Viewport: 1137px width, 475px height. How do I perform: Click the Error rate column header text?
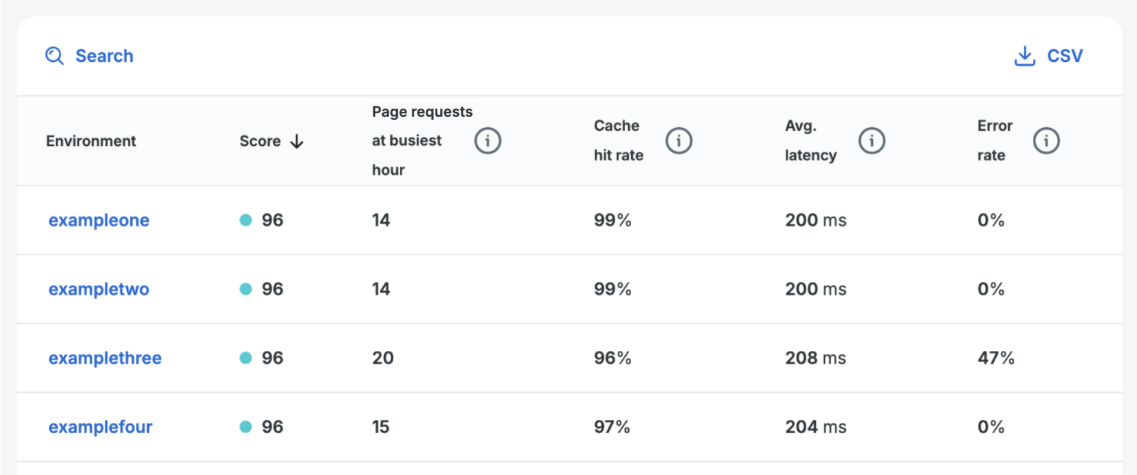pos(994,141)
